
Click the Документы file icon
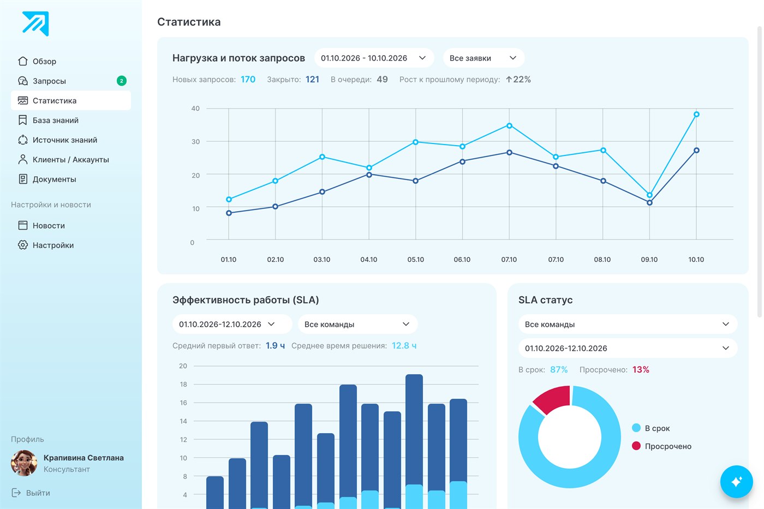[22, 179]
